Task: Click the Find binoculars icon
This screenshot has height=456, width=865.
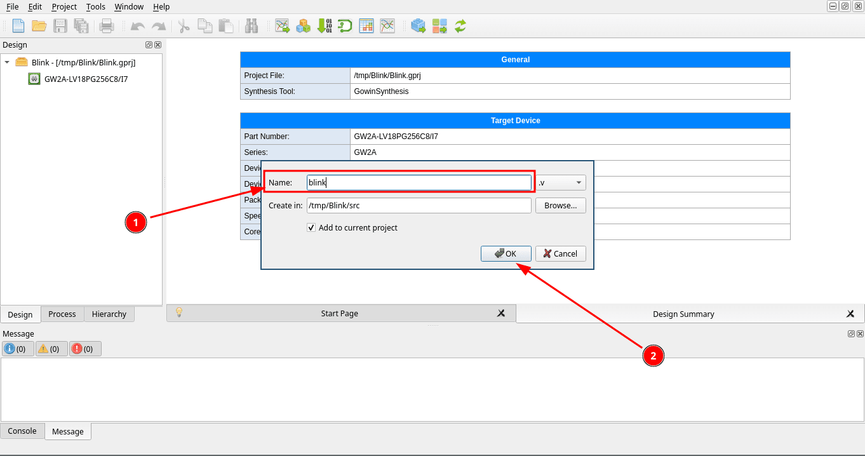Action: (251, 26)
